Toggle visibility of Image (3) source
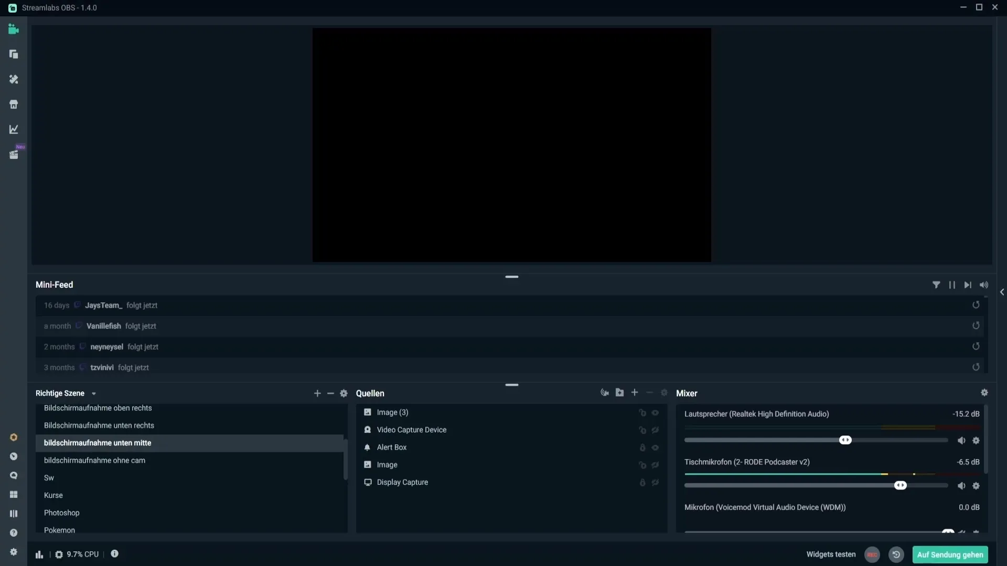Screen dimensions: 1007x566 (x=655, y=412)
